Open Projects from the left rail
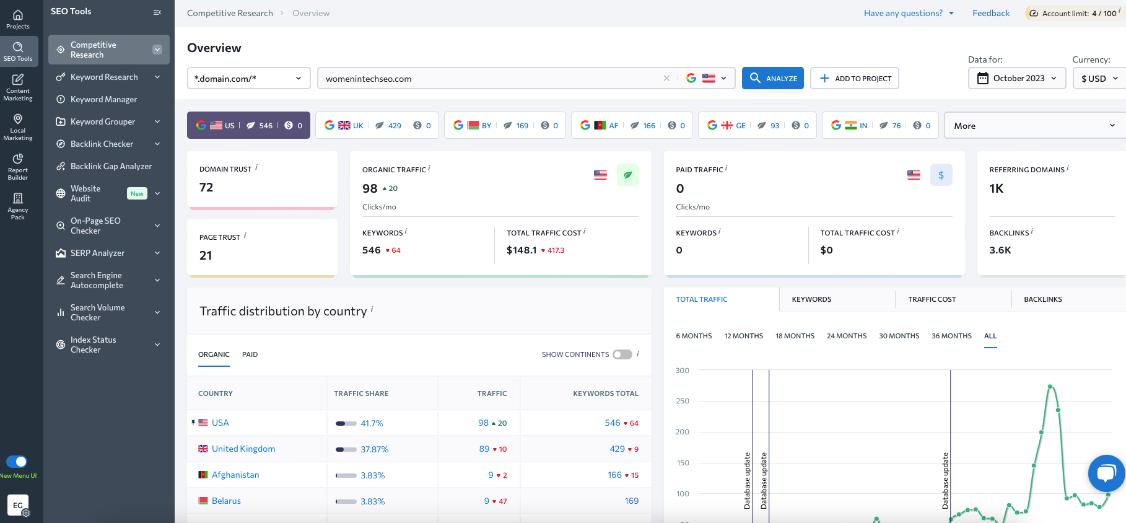The image size is (1126, 523). click(x=18, y=19)
